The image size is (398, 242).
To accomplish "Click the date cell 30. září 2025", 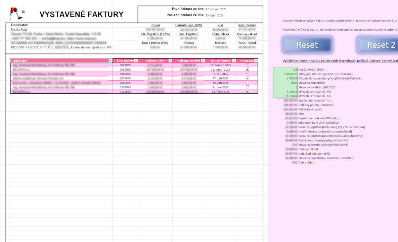I will pyautogui.click(x=221, y=83).
